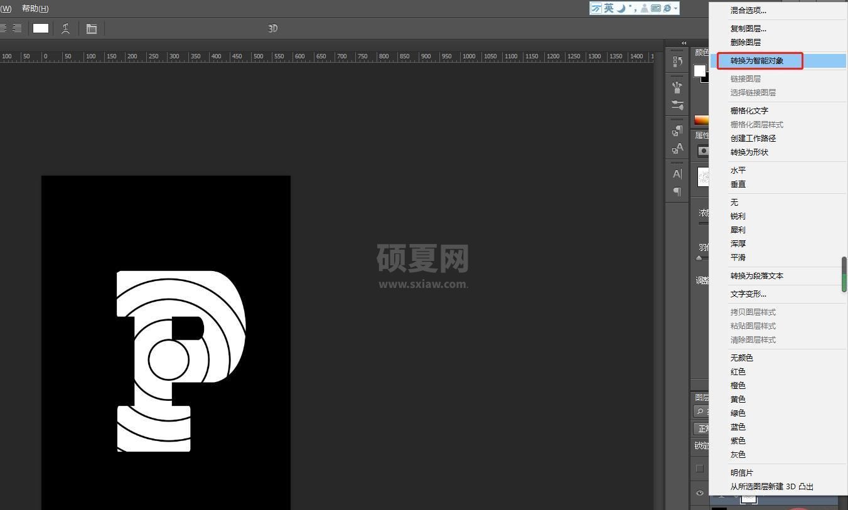Choose anti-alias option 锐利
848x510 pixels.
pyautogui.click(x=738, y=216)
